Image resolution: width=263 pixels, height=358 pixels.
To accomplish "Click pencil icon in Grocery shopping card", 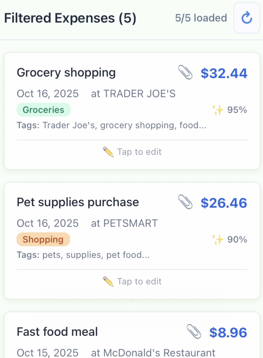I will tap(108, 152).
